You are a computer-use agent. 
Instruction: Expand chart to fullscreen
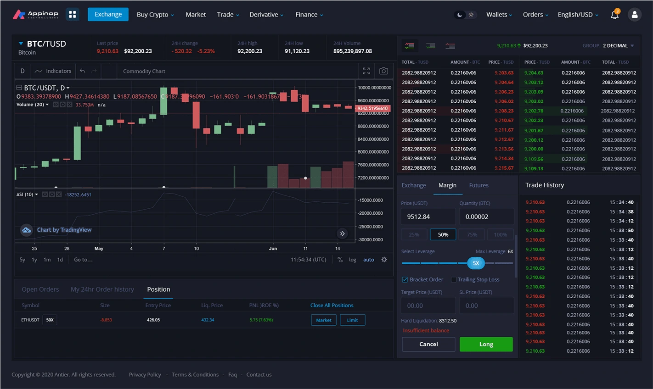tap(366, 71)
